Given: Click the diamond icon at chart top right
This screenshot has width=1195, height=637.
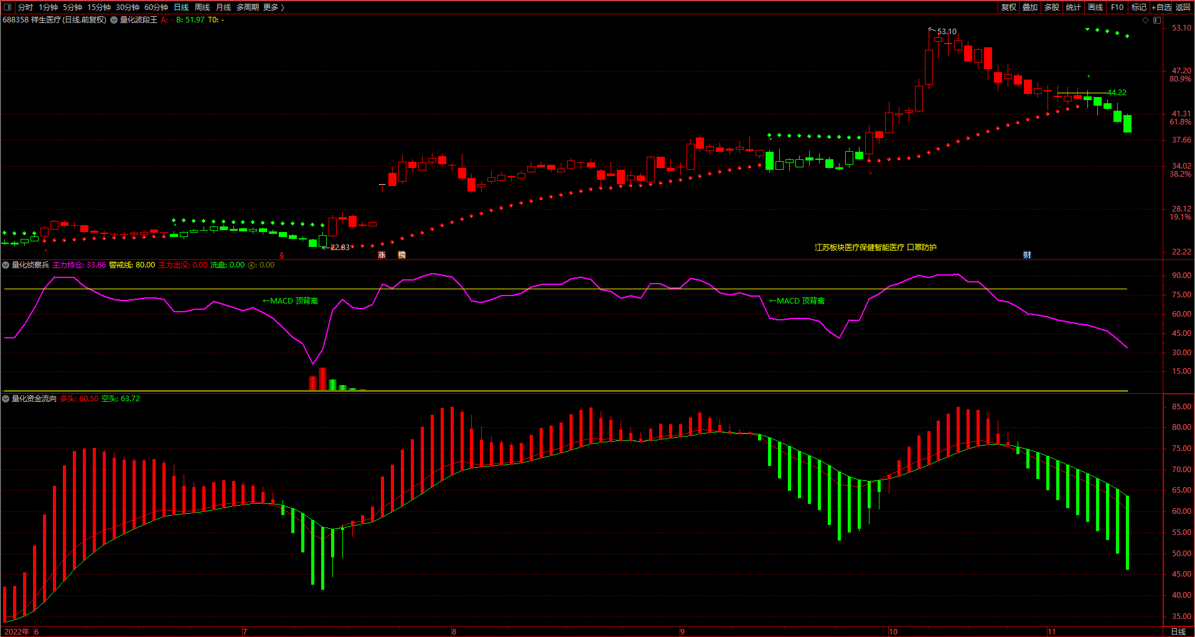Looking at the screenshot, I should (1145, 20).
